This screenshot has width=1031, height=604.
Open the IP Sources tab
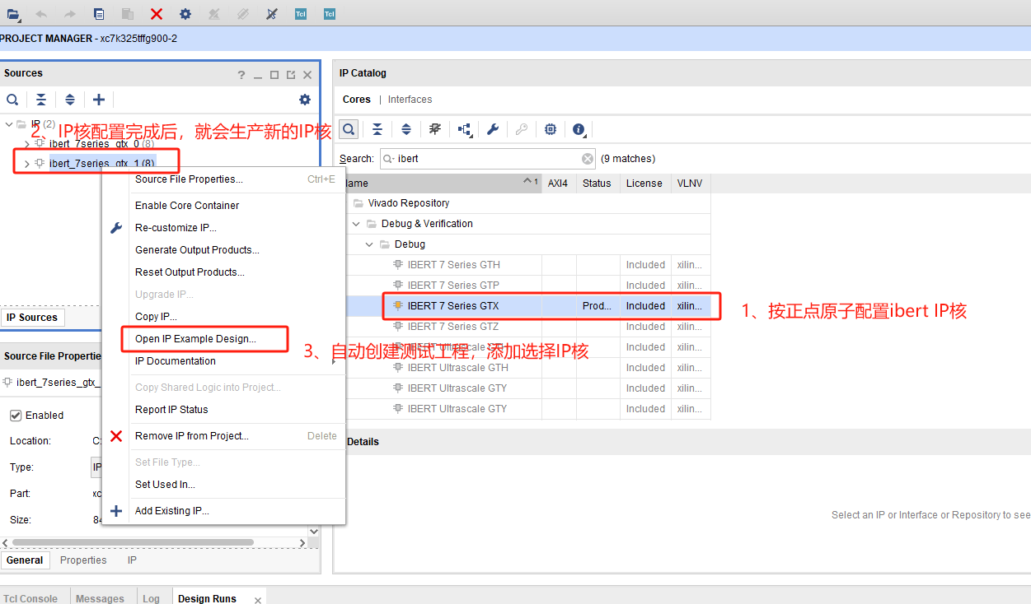32,318
